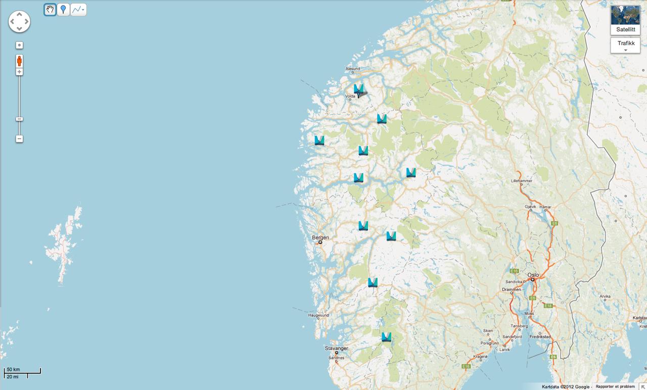Click the Stavanger city label

click(x=337, y=349)
